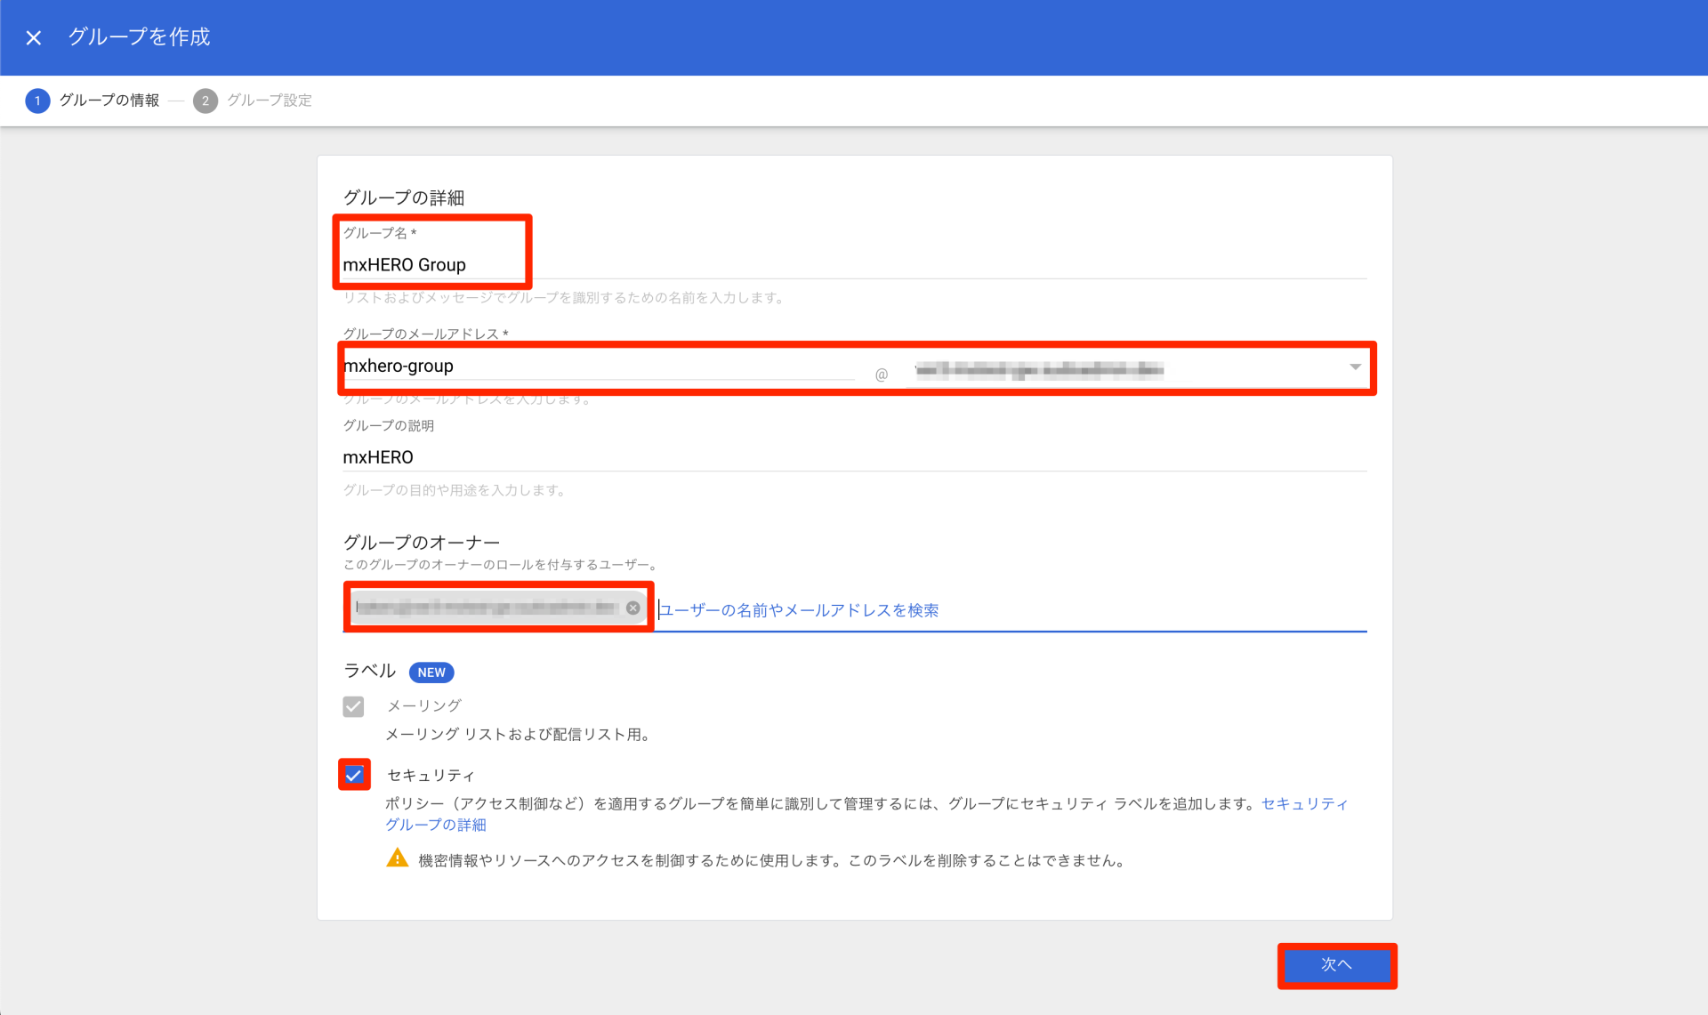Click the step 1 numbered circle icon
The height and width of the screenshot is (1015, 1708).
(x=37, y=101)
